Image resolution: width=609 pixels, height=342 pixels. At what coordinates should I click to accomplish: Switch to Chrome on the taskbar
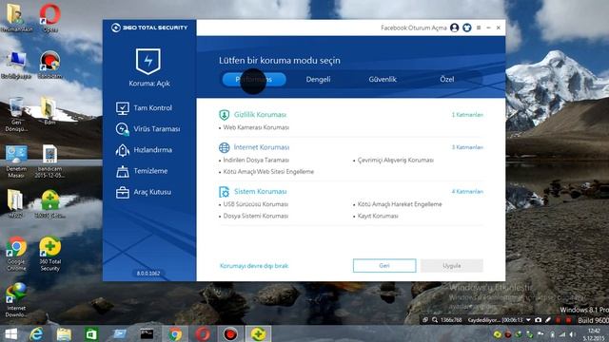click(175, 334)
